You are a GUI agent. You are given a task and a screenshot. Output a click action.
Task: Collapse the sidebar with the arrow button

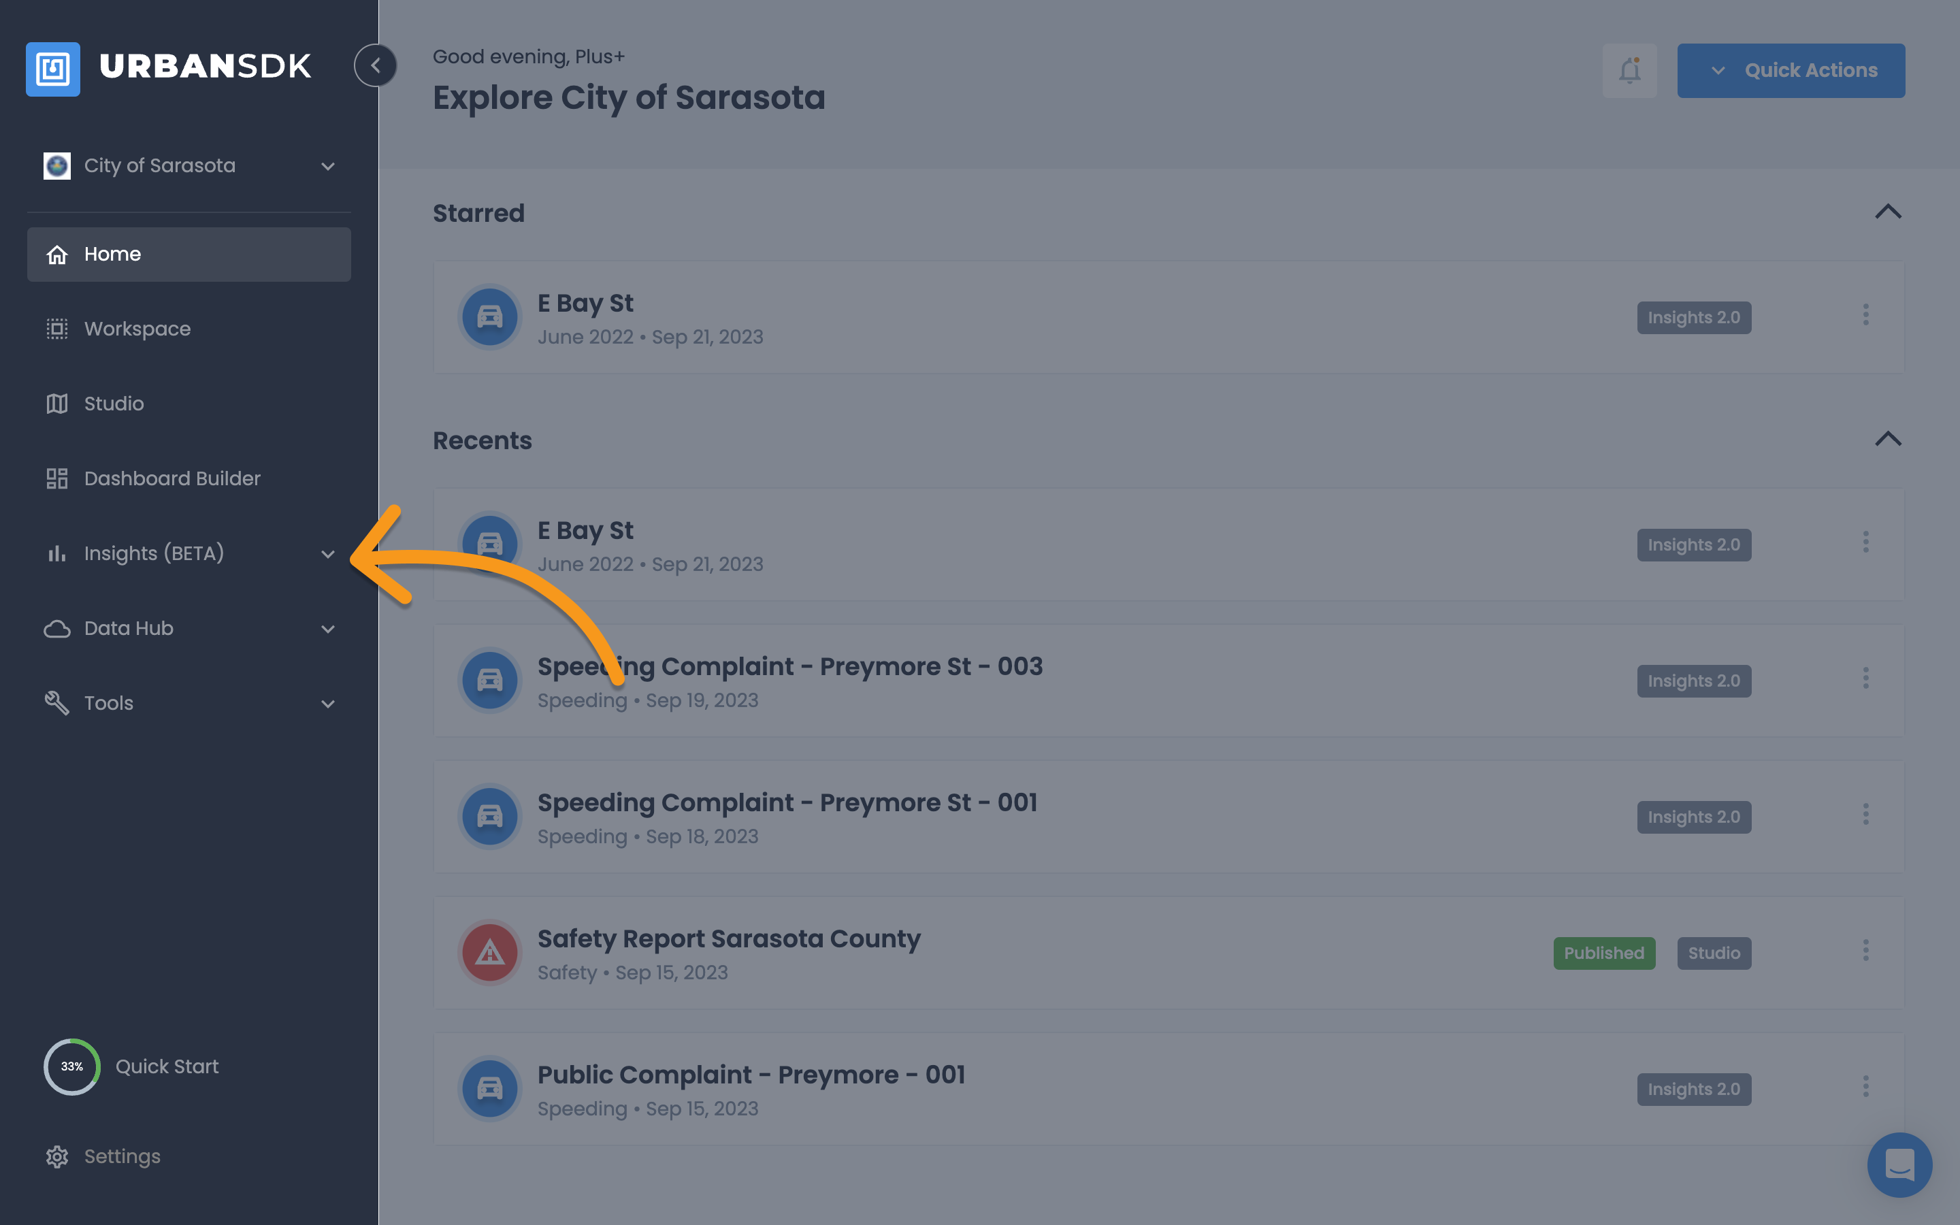pos(375,65)
